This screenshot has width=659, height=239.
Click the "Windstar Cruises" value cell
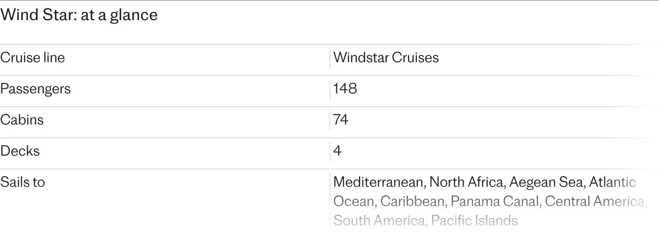[386, 58]
